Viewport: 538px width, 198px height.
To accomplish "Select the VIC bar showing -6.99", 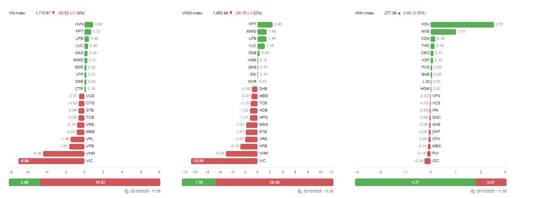I will tap(51, 161).
